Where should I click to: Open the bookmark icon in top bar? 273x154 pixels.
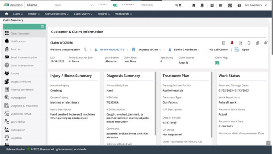click(194, 5)
